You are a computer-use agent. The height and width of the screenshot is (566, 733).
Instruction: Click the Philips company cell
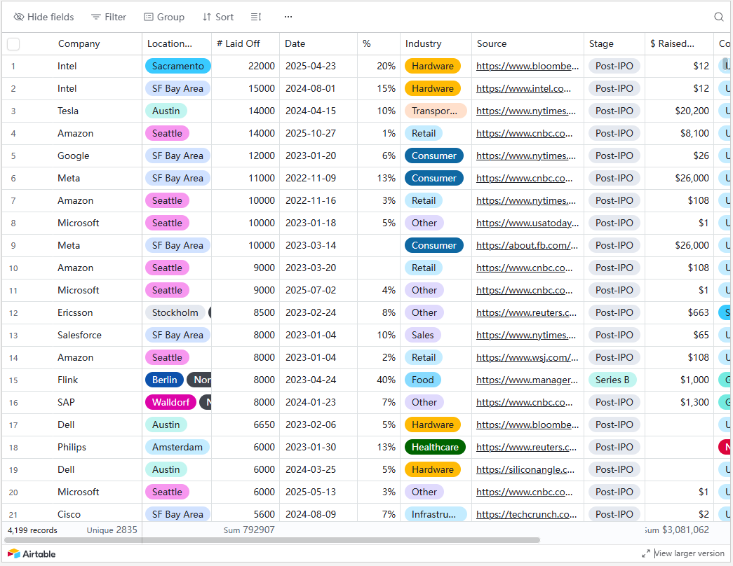click(72, 448)
